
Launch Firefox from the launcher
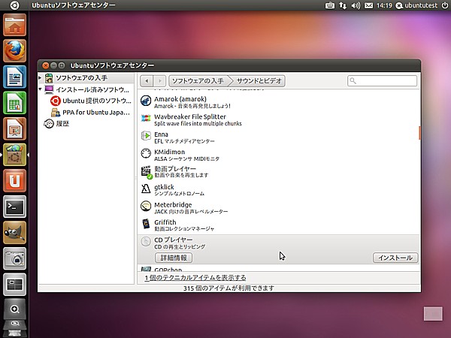click(15, 51)
